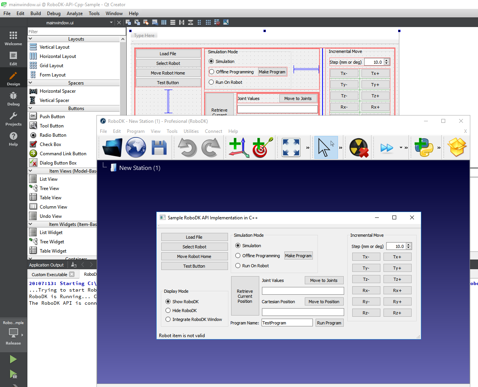Open Debug mode in the Qt Creator sidebar

[x=14, y=98]
